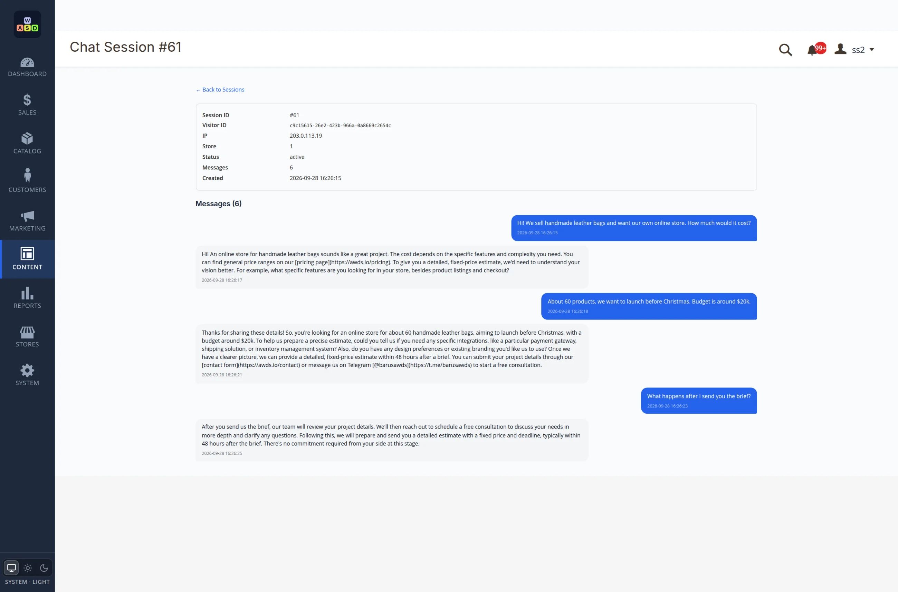Open the Customers menu
The image size is (898, 592).
[27, 182]
